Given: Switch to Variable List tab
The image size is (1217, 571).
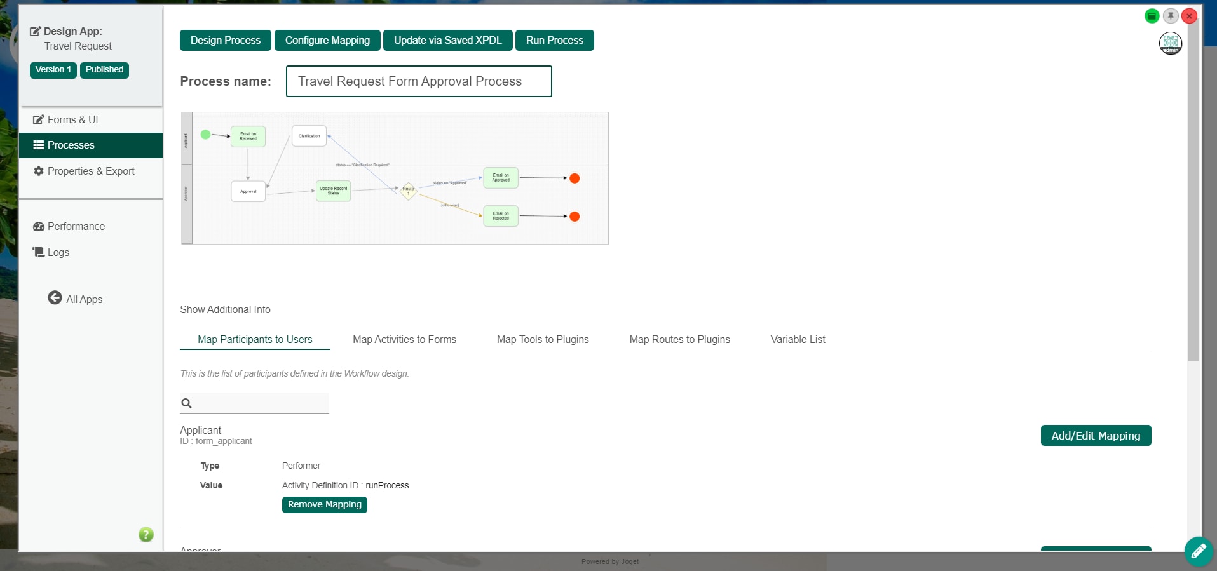Looking at the screenshot, I should click(x=798, y=340).
